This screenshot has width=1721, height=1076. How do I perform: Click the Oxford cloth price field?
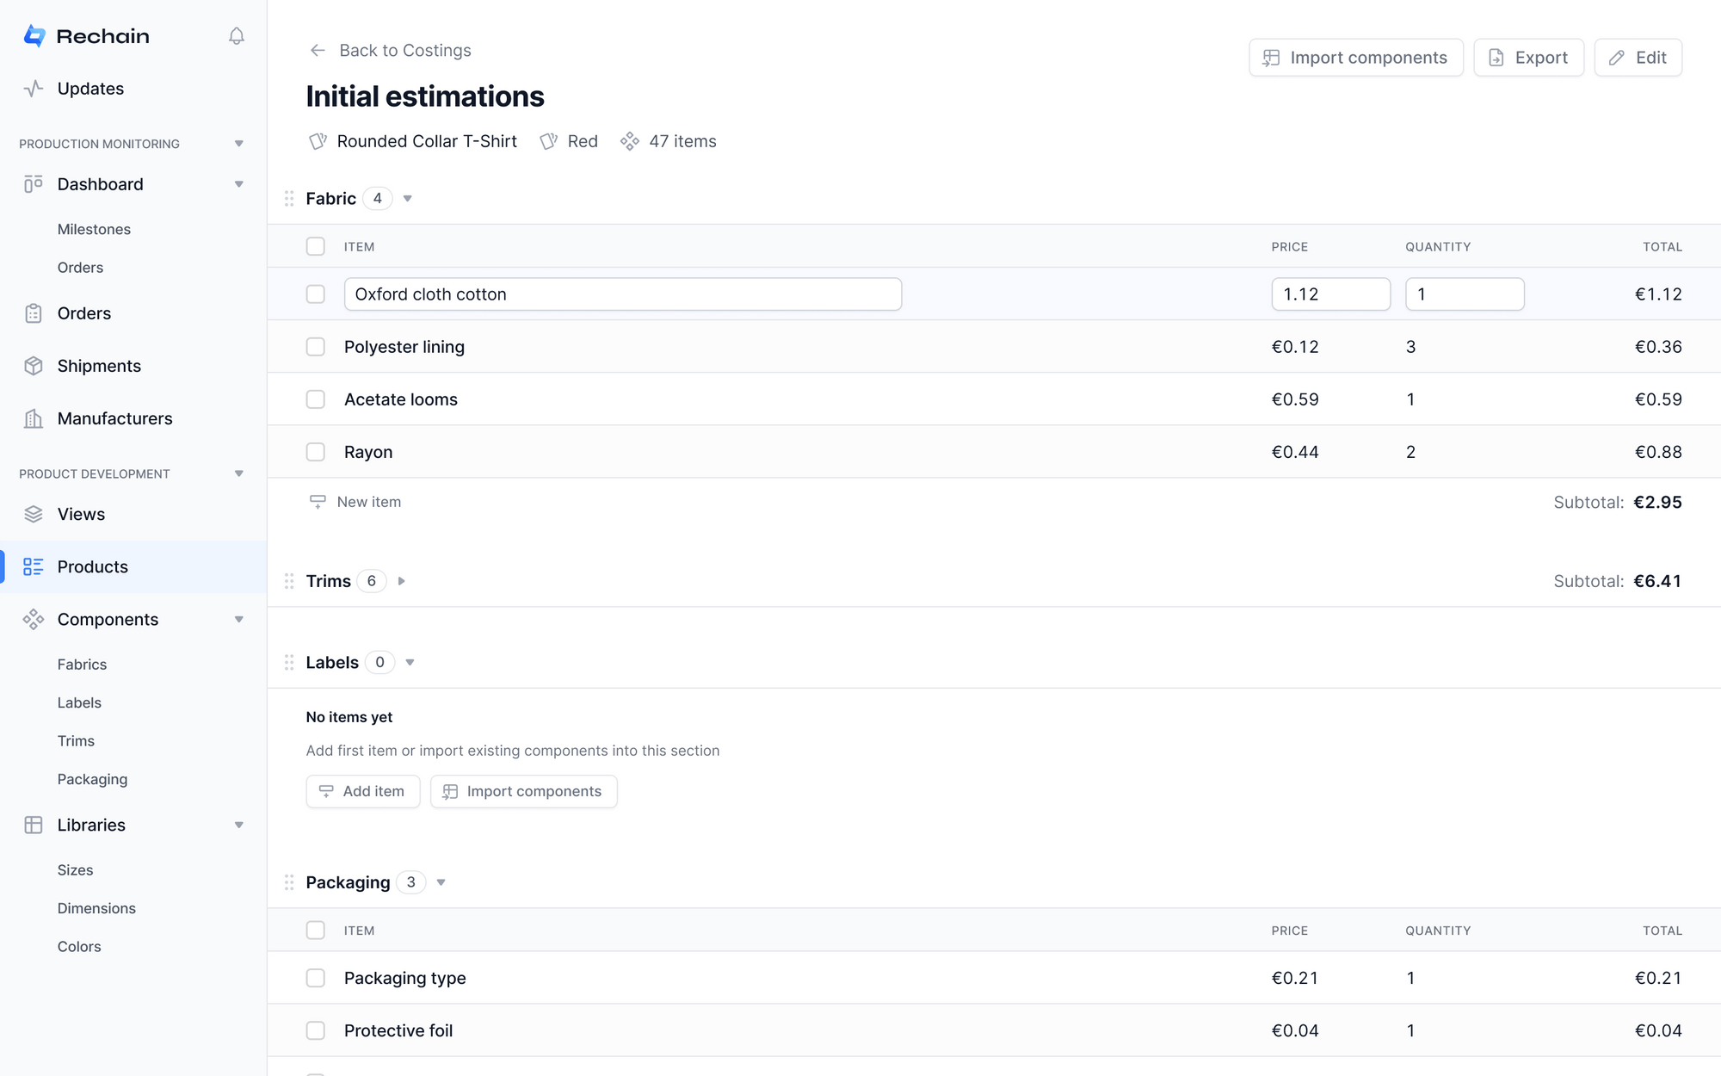tap(1330, 294)
